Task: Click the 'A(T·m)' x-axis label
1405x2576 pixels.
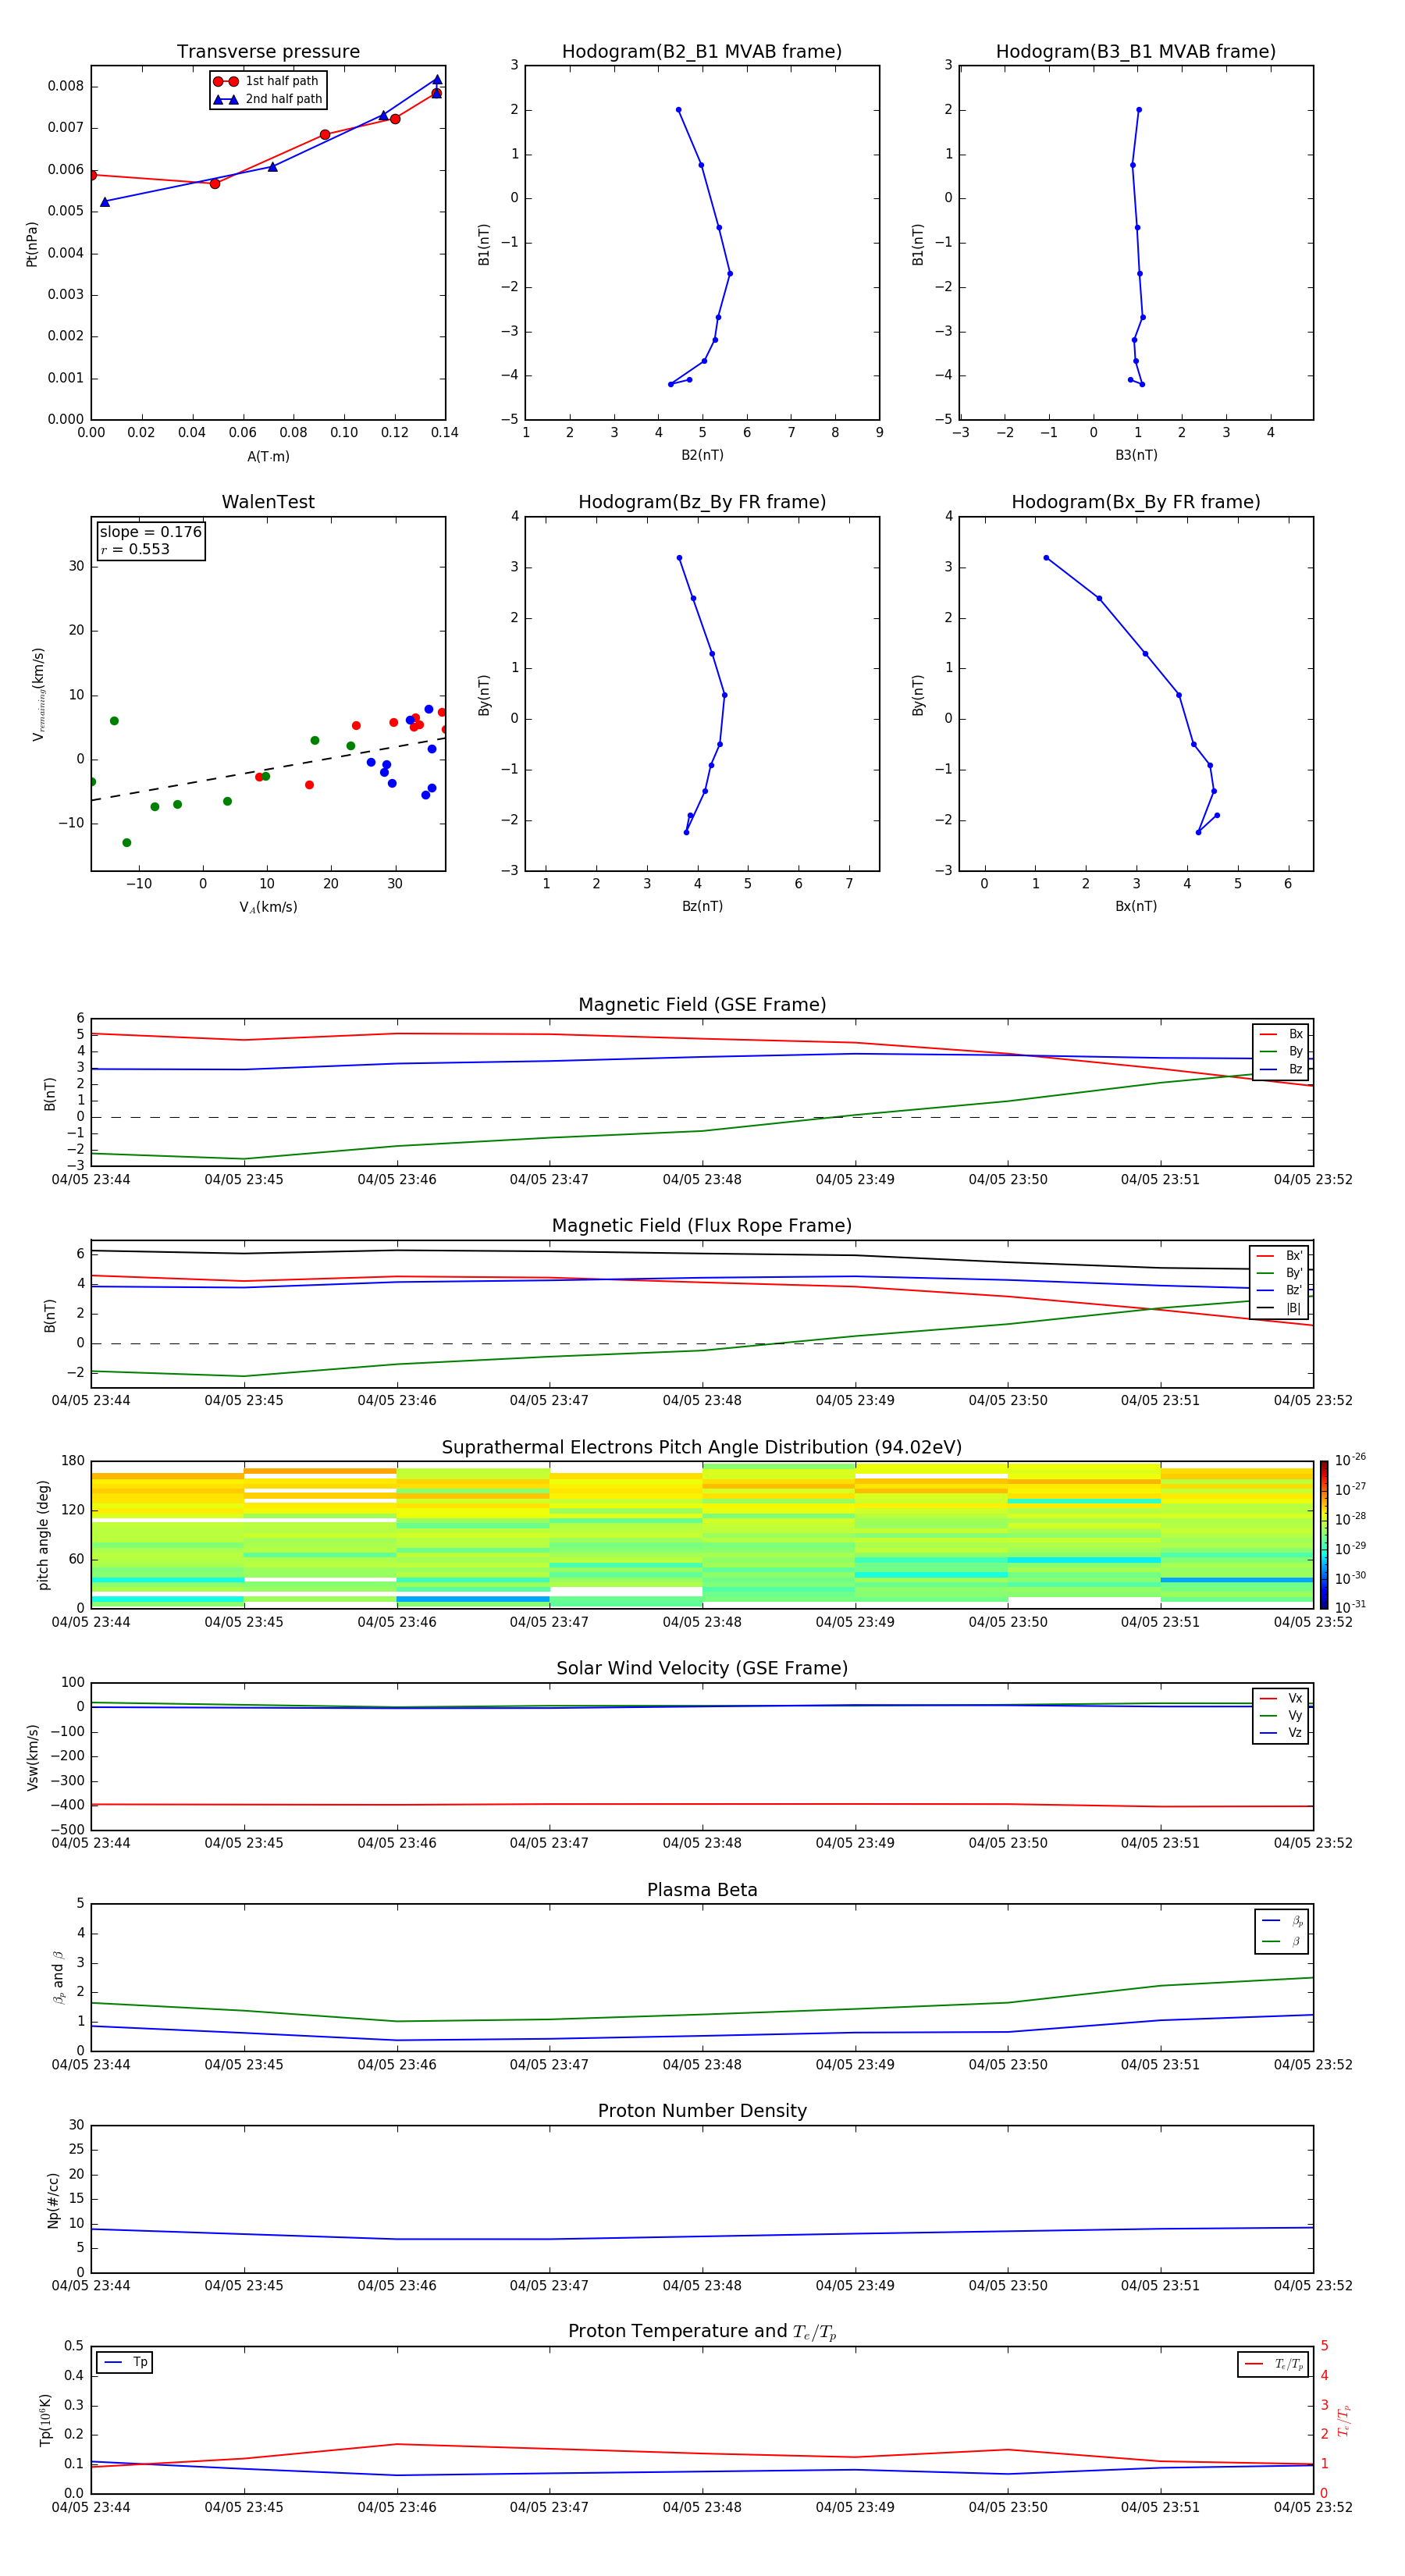Action: click(268, 456)
